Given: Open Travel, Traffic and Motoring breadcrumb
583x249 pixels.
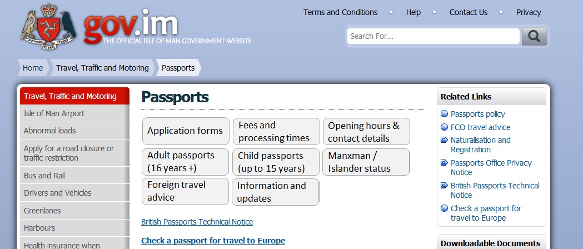Looking at the screenshot, I should (x=102, y=68).
